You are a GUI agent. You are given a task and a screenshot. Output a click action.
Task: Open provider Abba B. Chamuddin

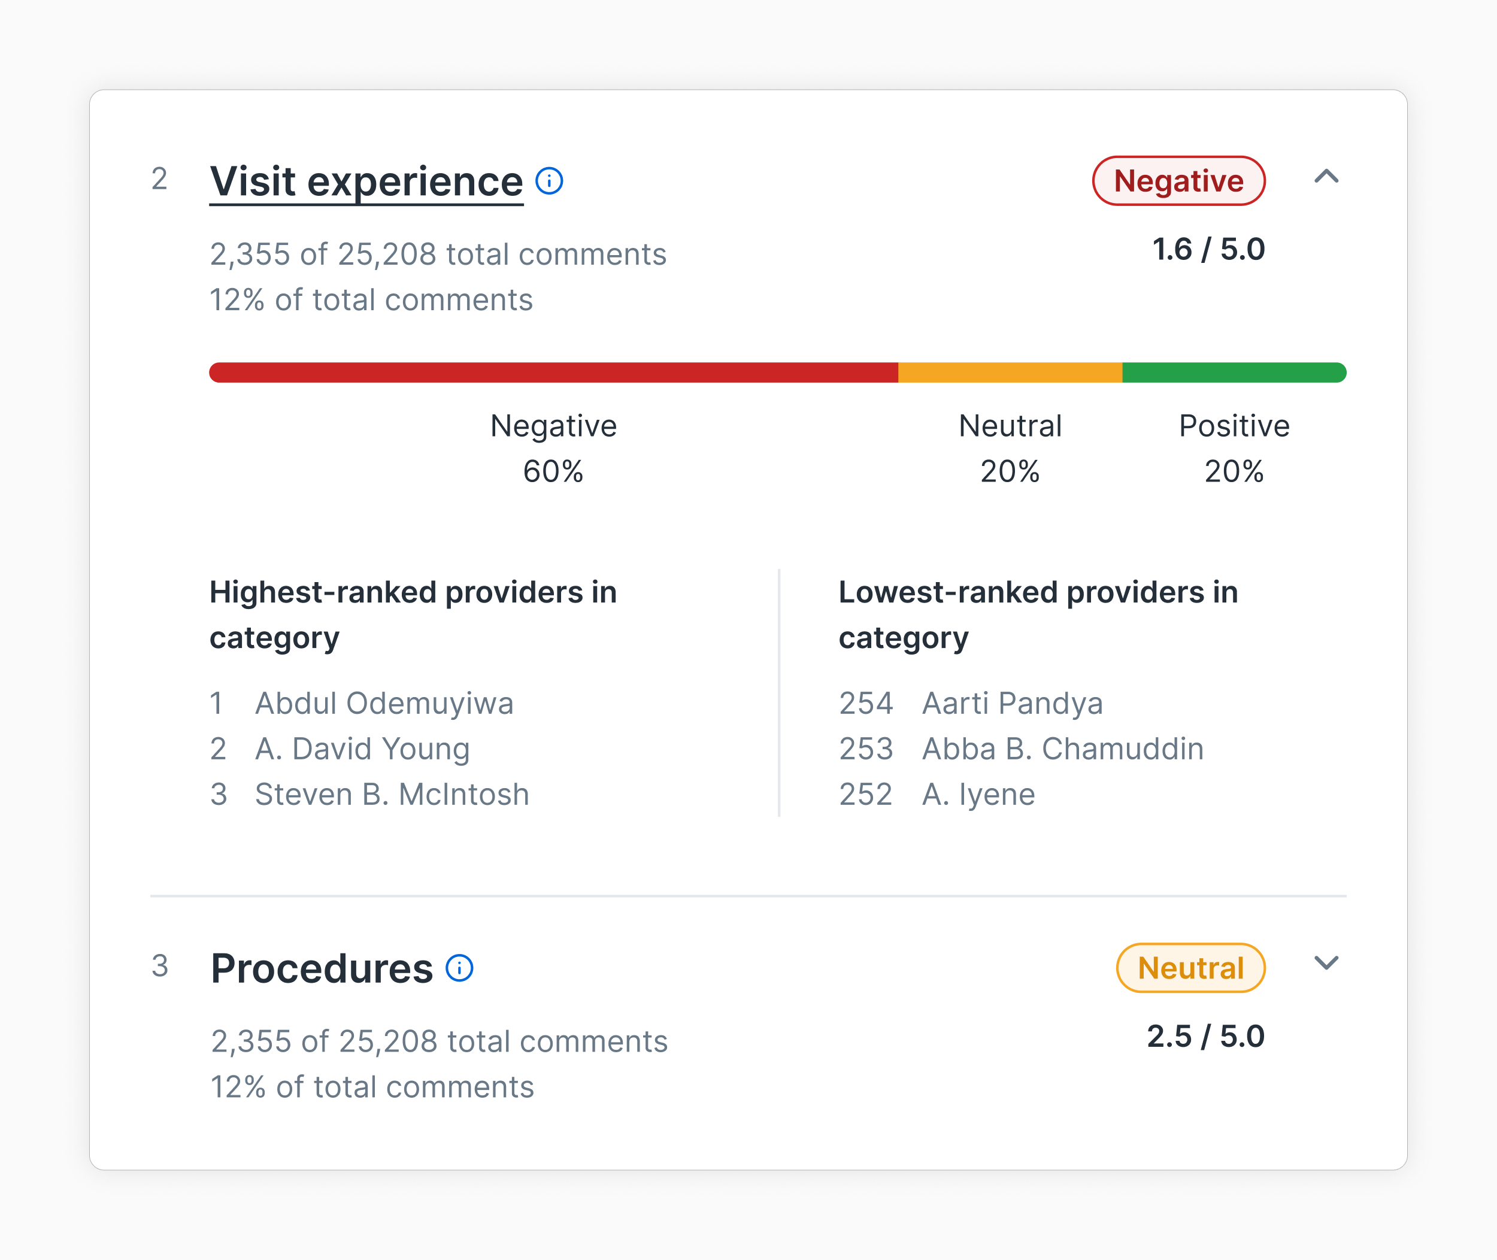coord(1062,749)
